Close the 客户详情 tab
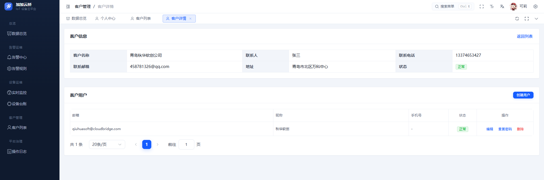The image size is (544, 180). point(190,19)
